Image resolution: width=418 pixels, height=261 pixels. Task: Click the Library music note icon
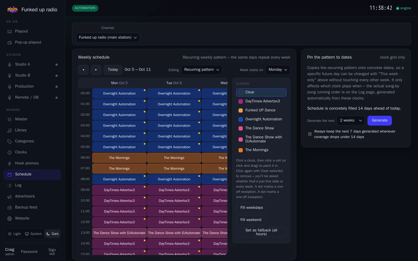point(10,130)
